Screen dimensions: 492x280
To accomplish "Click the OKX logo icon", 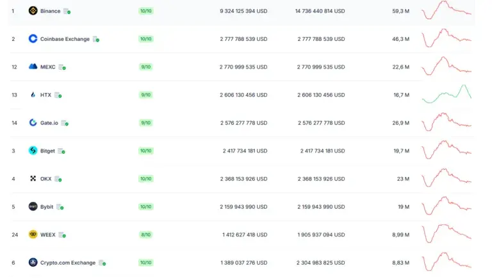I will (33, 178).
